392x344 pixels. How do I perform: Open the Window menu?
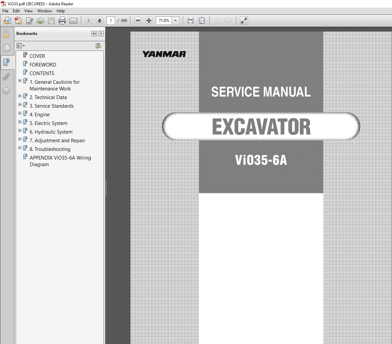[x=45, y=11]
